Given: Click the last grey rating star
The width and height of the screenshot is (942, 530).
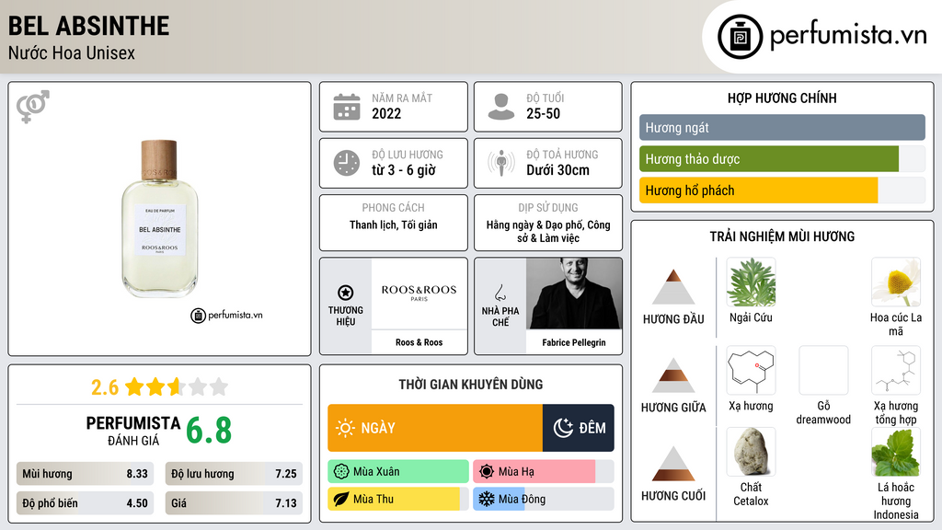Looking at the screenshot, I should click(219, 386).
